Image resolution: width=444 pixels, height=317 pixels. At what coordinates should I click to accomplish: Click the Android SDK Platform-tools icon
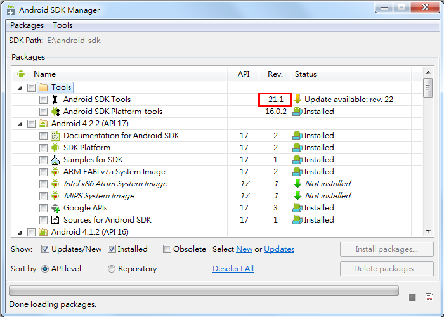click(56, 112)
